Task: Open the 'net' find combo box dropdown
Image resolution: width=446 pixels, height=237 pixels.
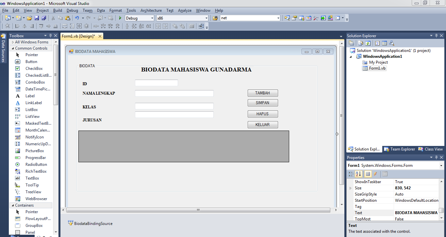Action: point(278,18)
